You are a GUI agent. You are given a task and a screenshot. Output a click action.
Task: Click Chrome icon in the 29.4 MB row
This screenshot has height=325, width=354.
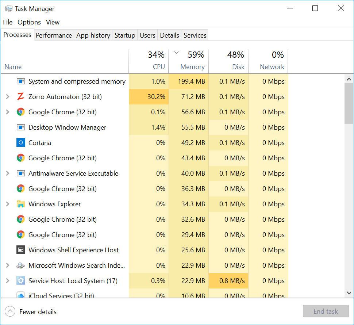coord(21,235)
